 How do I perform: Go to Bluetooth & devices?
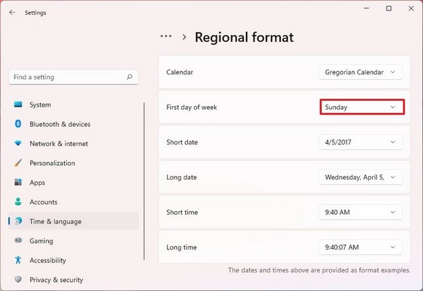pos(60,124)
